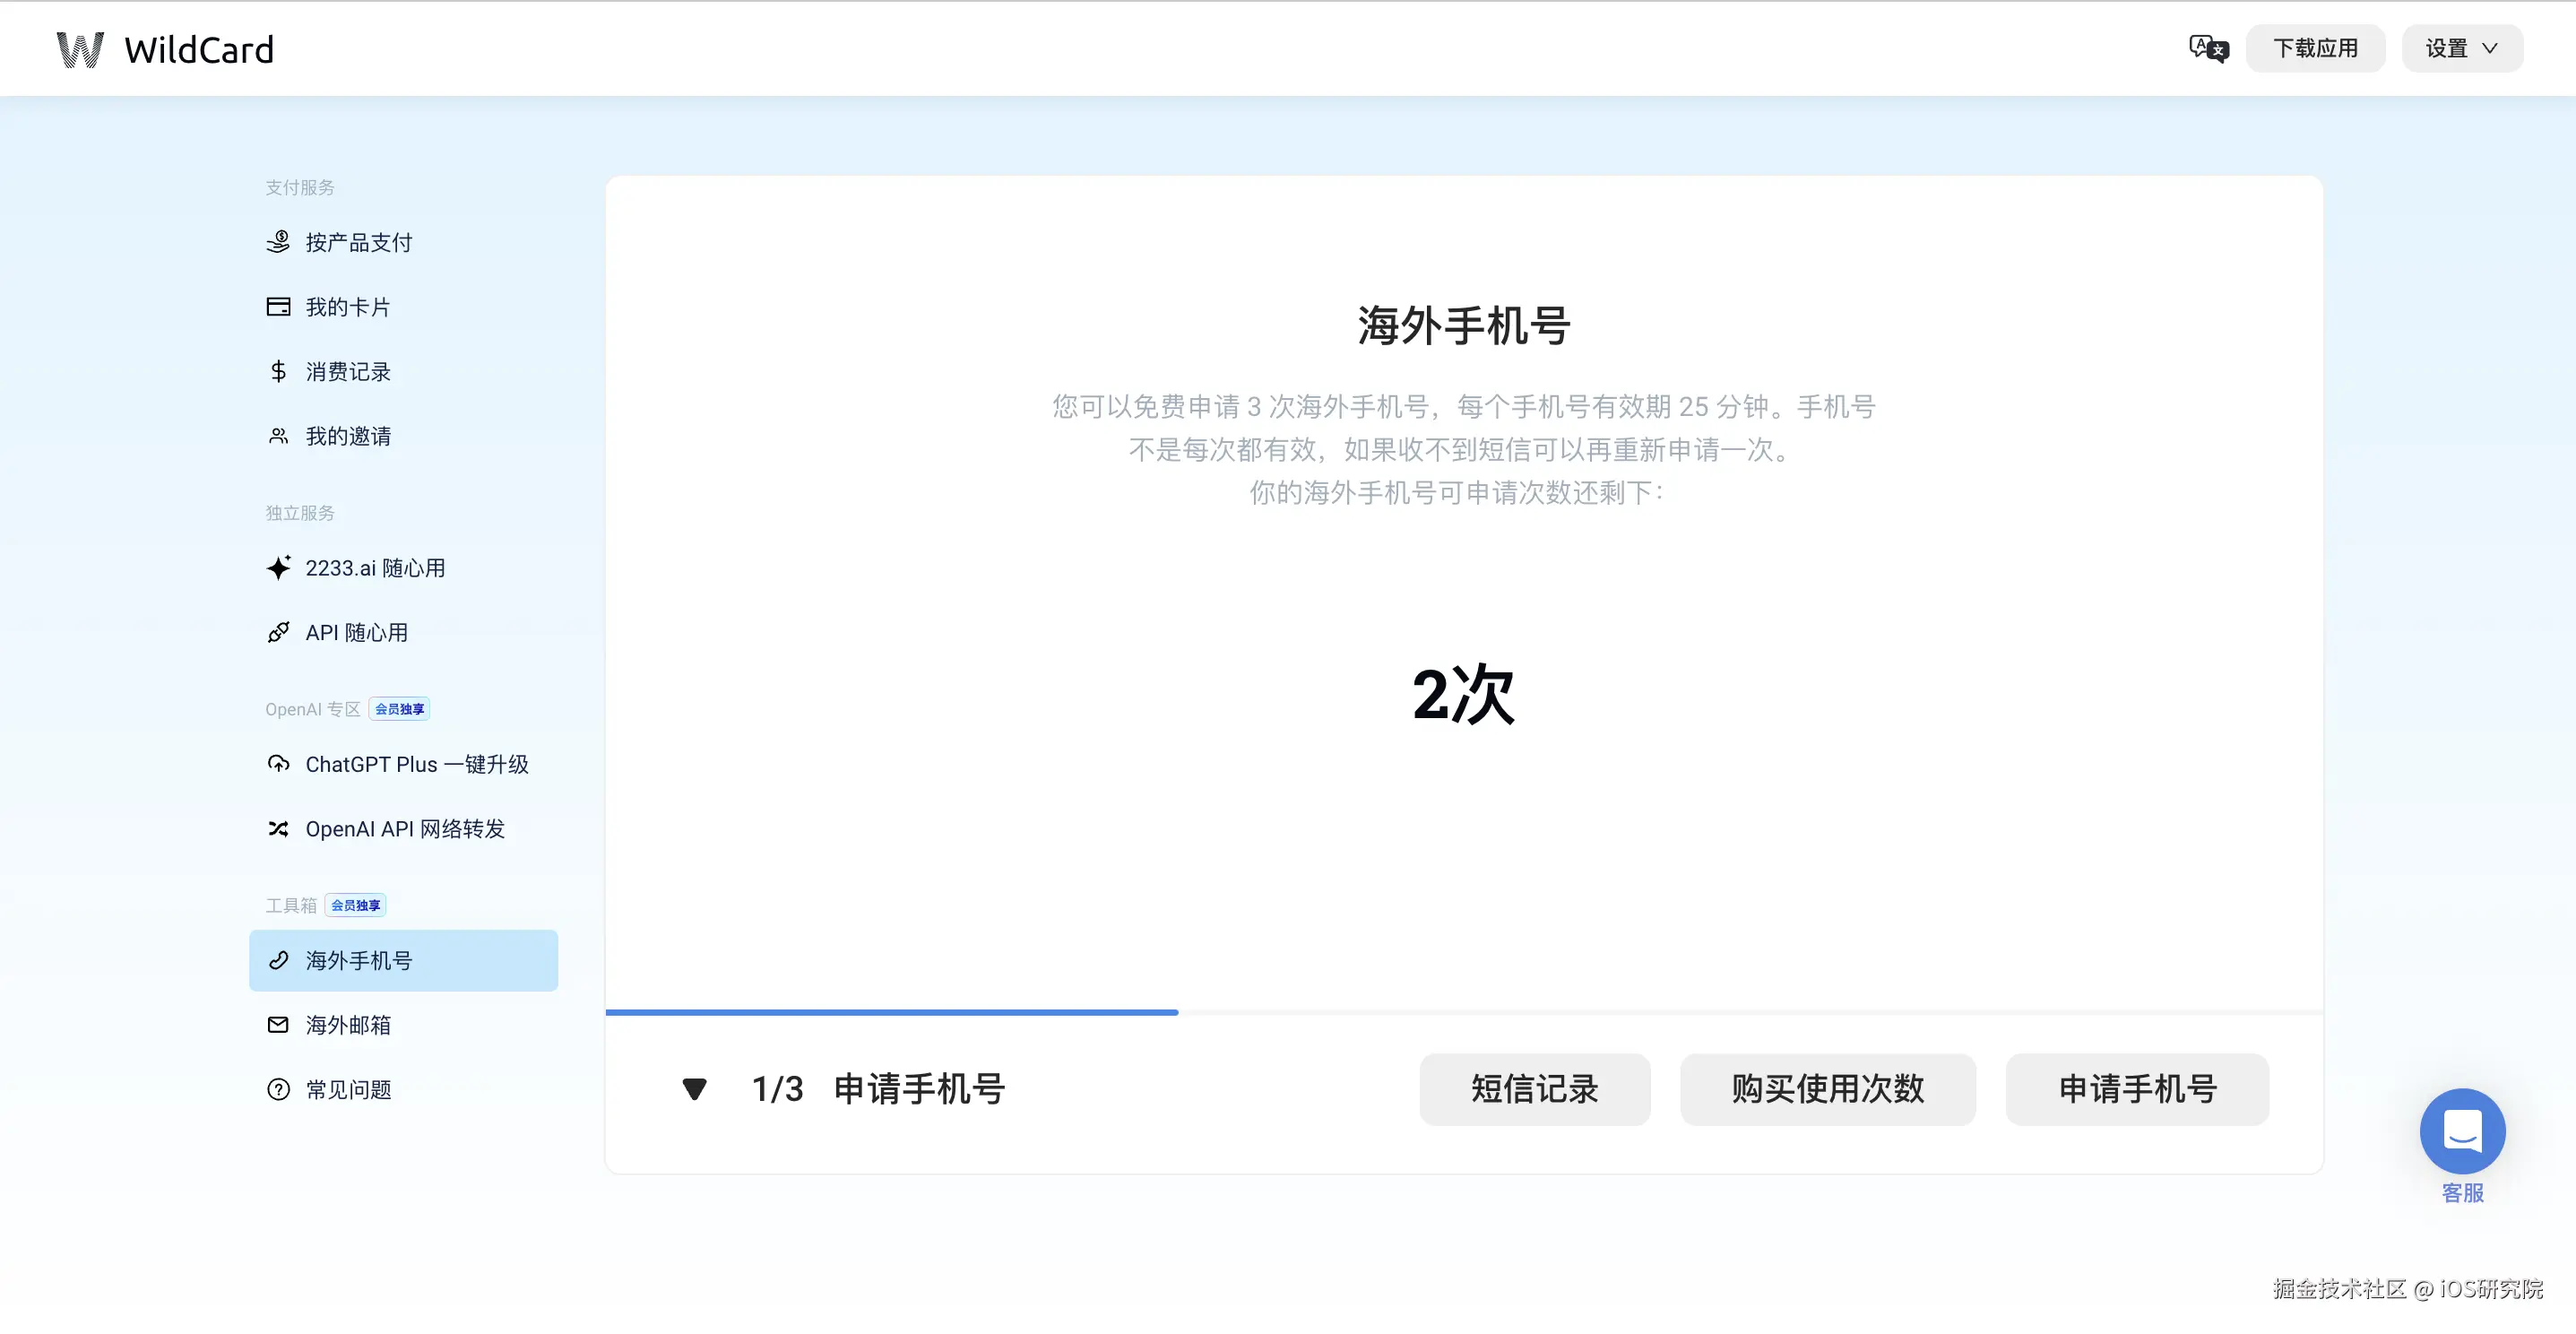Click the 下载应用 button
Image resolution: width=2576 pixels, height=1334 pixels.
pos(2315,48)
